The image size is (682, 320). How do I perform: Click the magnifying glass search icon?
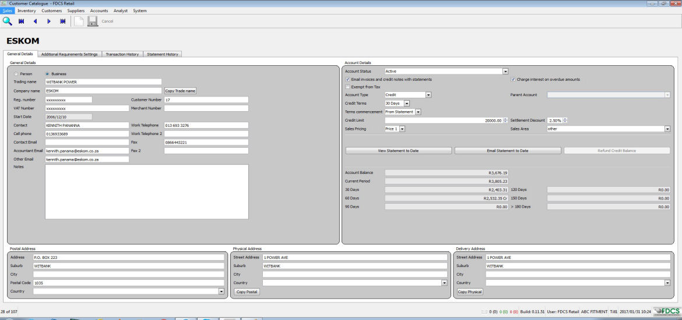click(x=8, y=22)
